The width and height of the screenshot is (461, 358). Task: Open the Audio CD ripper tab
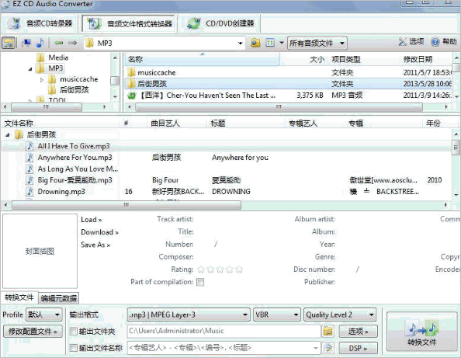click(x=40, y=23)
